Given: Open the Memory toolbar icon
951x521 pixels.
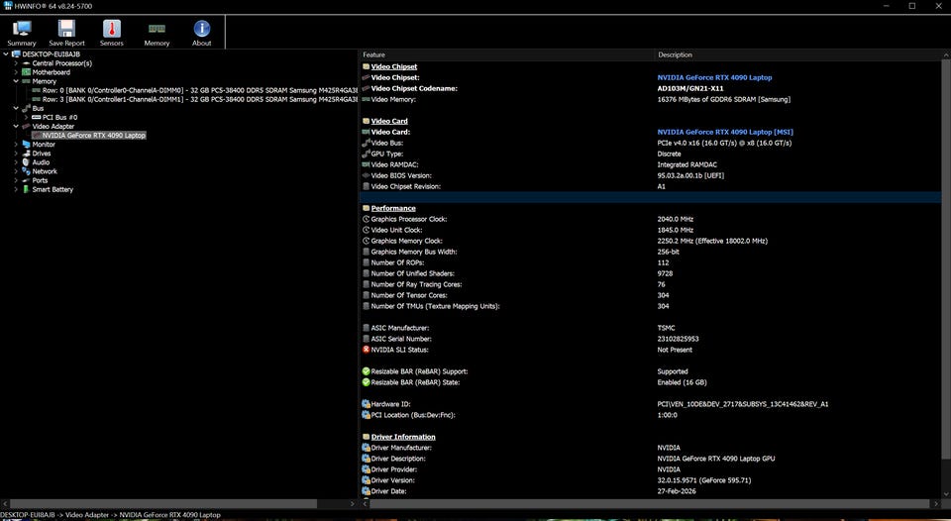Looking at the screenshot, I should 157,29.
